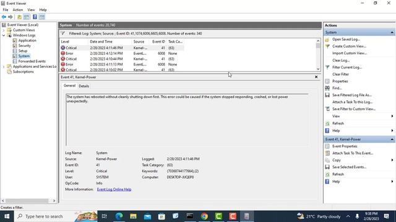Click event list scrollbar down arrow

(318, 69)
